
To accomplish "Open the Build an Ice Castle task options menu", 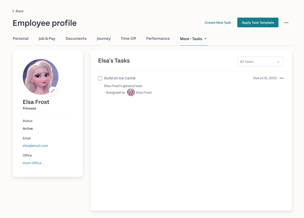I will point(282,78).
